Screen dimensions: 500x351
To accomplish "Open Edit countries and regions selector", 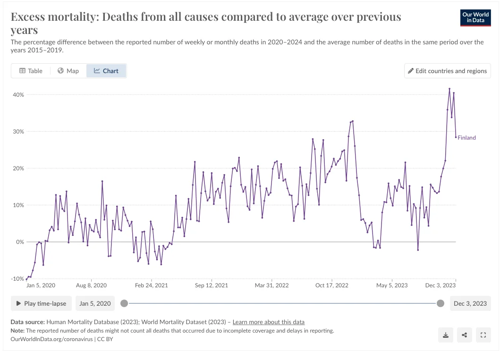I will (448, 71).
